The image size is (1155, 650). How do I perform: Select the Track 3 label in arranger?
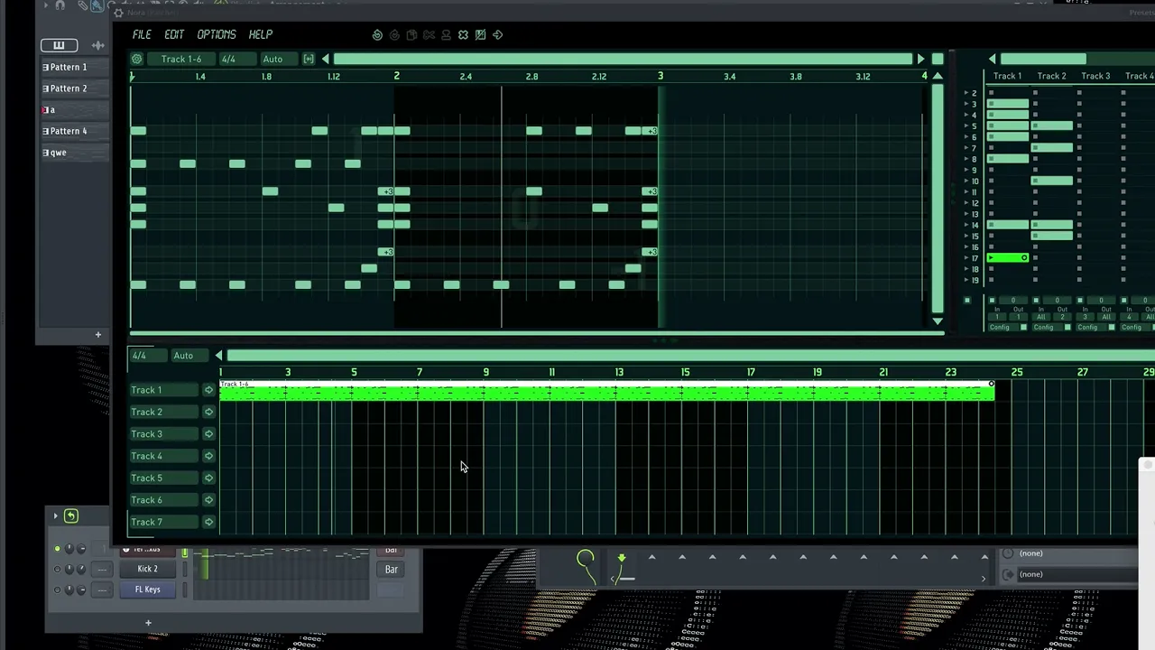[x=163, y=434]
